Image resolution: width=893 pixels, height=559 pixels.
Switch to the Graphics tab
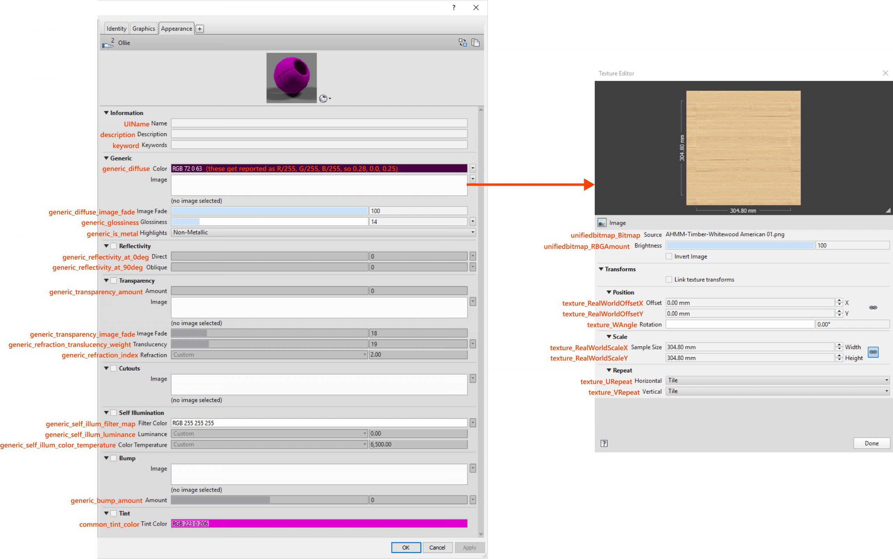(x=143, y=28)
